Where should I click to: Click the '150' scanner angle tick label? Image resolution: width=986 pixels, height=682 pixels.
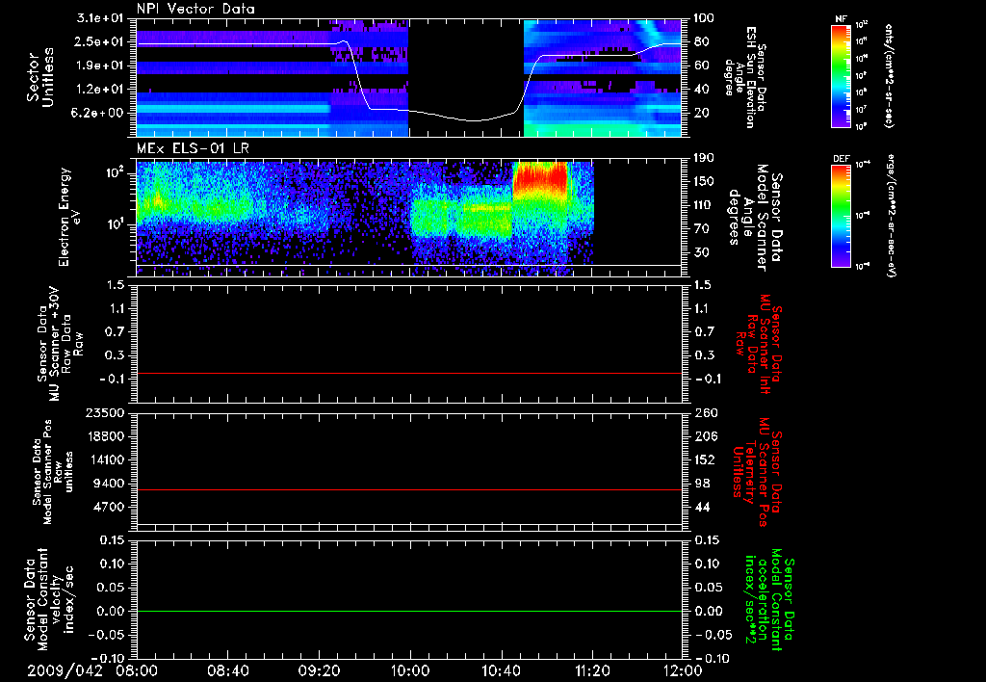click(x=705, y=182)
